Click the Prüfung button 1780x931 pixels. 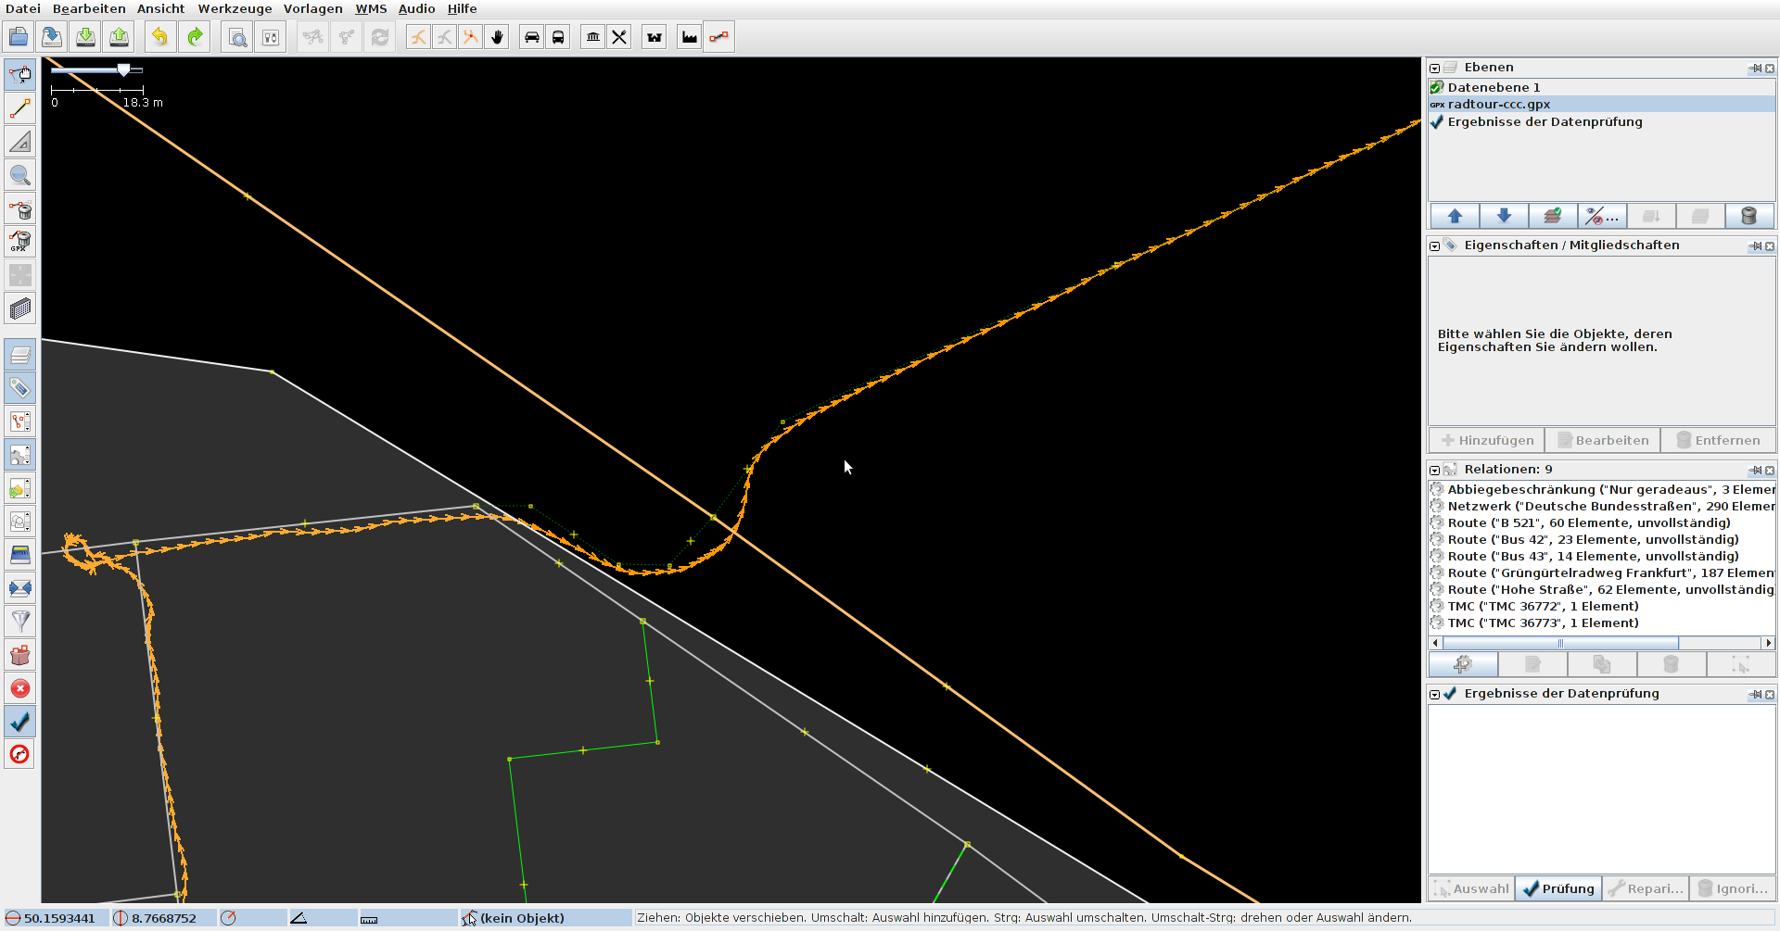tap(1557, 888)
